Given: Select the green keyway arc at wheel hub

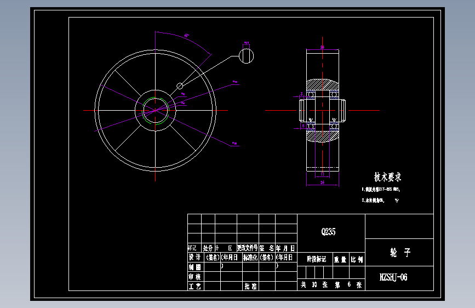Looking at the screenshot, I should coord(156,110).
